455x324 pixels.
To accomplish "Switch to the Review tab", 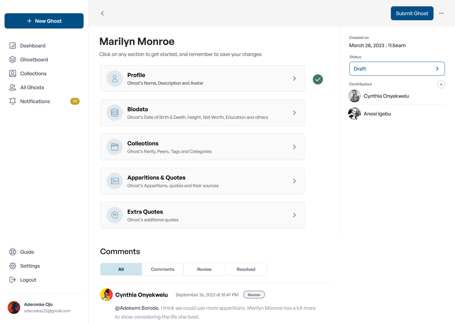I will pos(204,269).
